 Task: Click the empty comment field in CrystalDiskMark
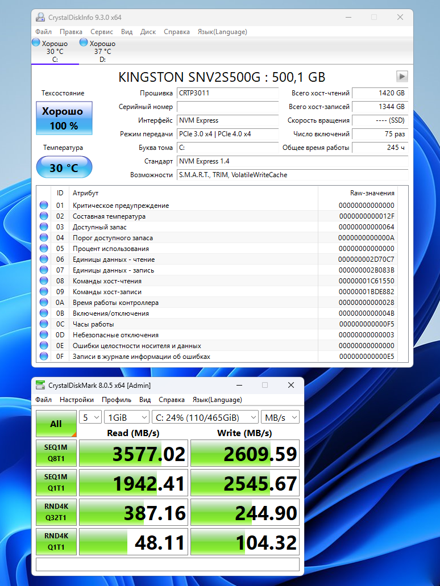pos(168,564)
